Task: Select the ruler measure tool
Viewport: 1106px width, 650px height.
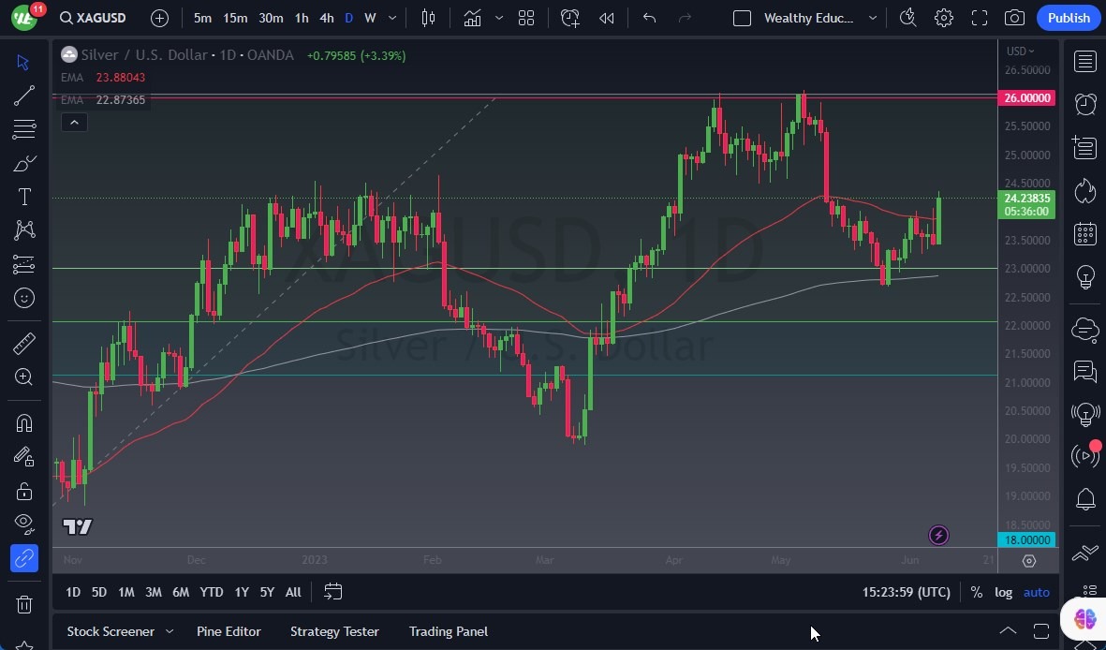Action: click(x=24, y=344)
